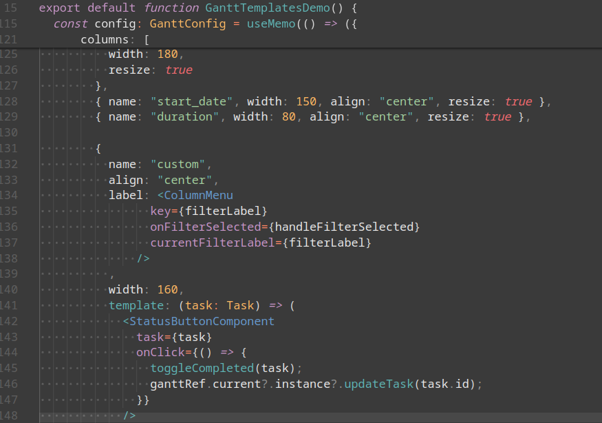This screenshot has width=602, height=423.
Task: Click the 'label' property name
Action: 125,196
